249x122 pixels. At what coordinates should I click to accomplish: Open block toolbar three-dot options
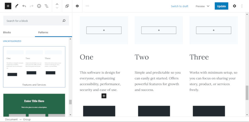87,6
